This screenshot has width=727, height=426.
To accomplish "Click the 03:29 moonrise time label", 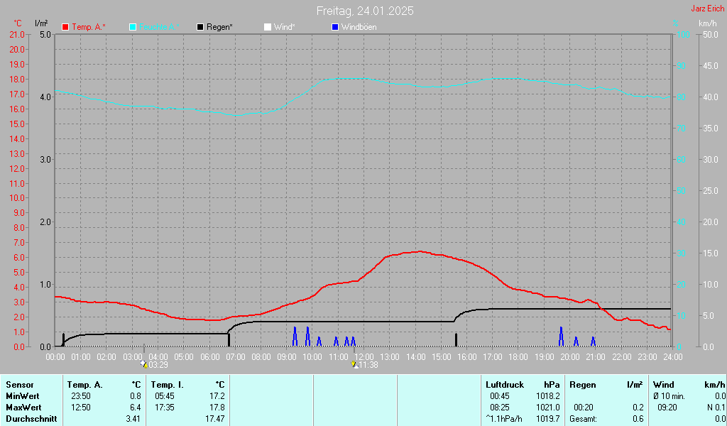I will (158, 365).
